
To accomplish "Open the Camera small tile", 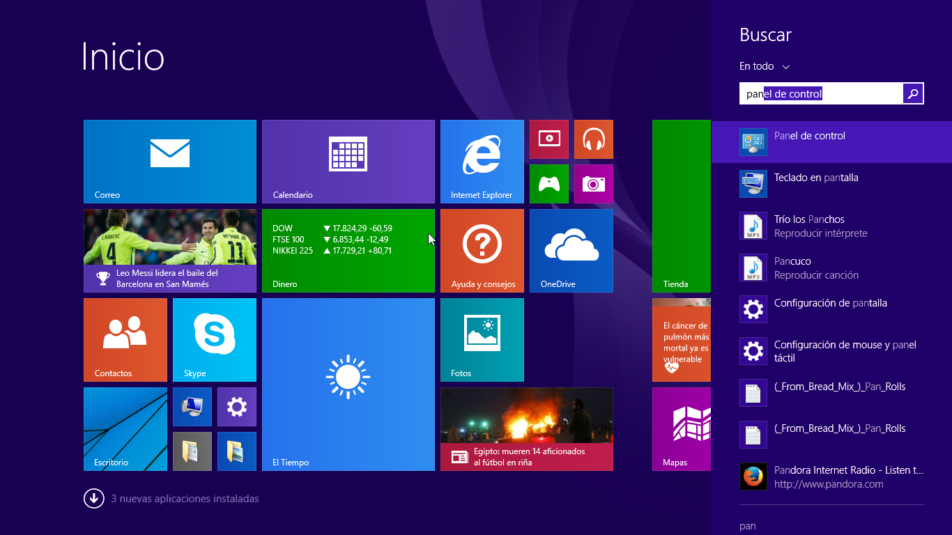I will (x=594, y=184).
